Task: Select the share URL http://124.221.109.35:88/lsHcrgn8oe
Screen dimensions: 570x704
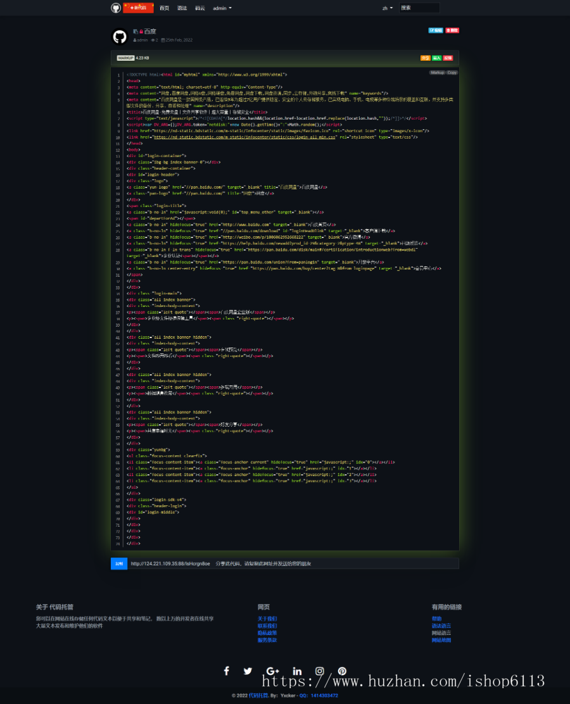Action: 170,563
